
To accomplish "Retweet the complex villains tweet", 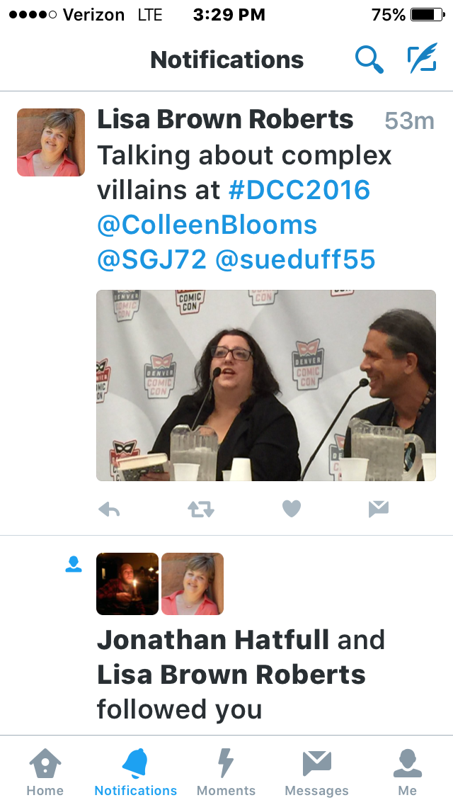I will [x=200, y=509].
